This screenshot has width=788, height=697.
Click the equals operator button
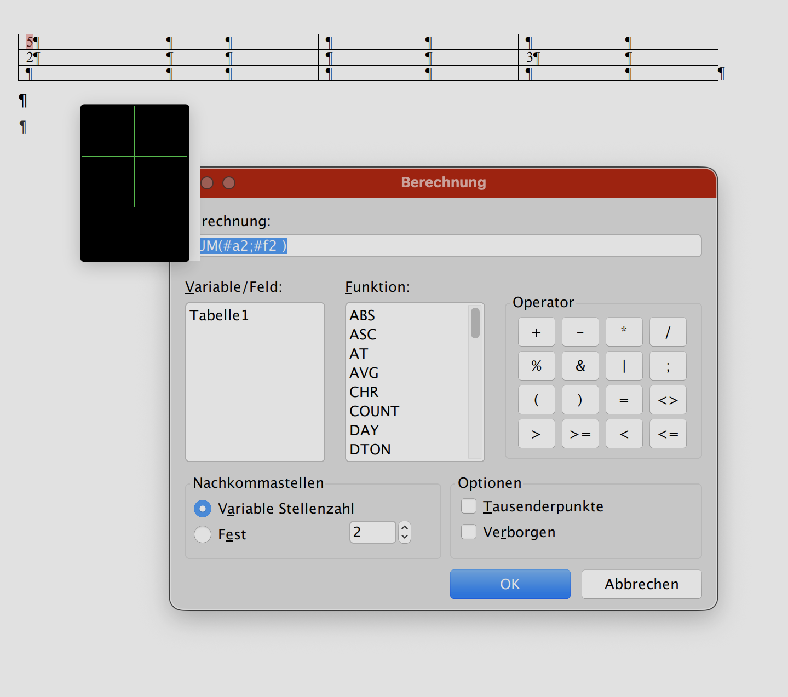click(624, 400)
